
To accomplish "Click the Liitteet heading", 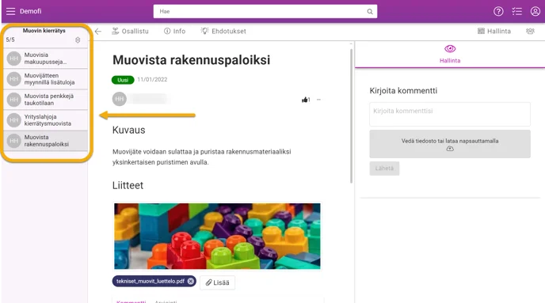I will pyautogui.click(x=128, y=185).
